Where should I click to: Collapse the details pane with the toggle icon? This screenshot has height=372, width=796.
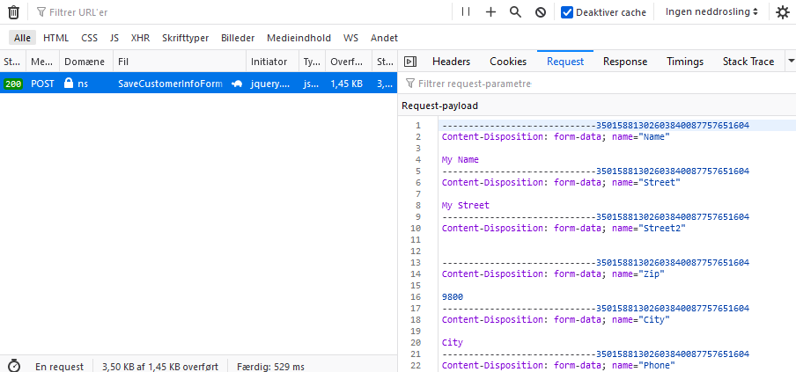(x=409, y=62)
